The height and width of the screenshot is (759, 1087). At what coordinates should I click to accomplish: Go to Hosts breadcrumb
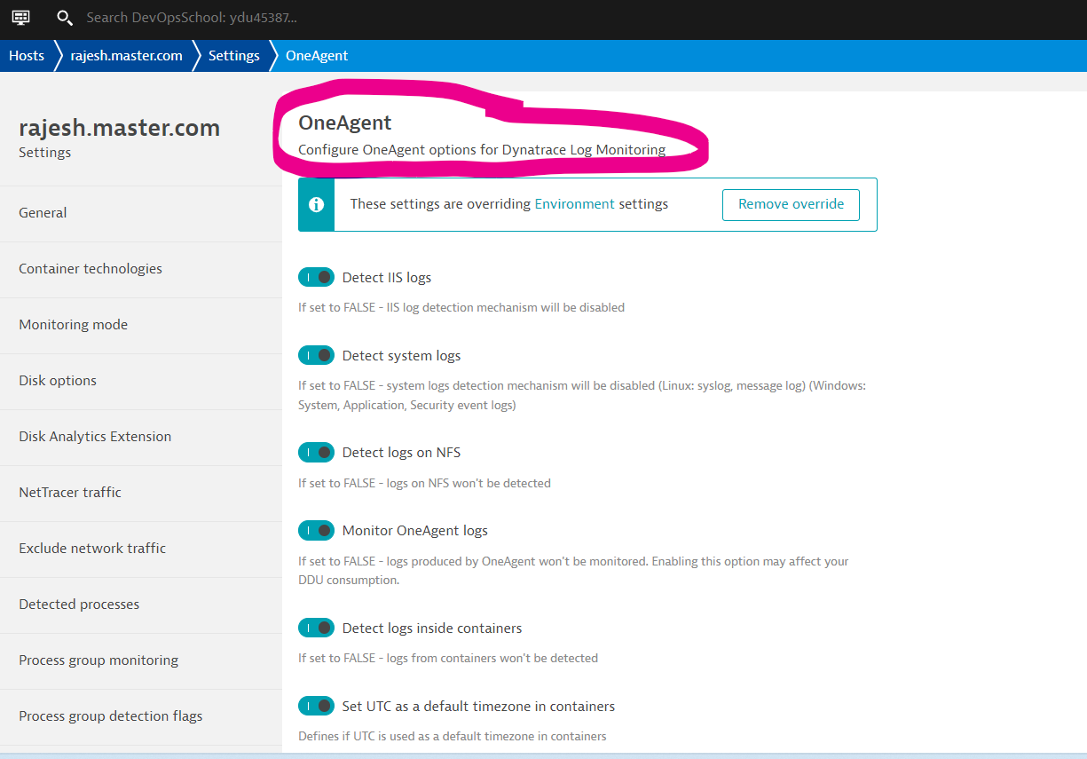point(27,56)
